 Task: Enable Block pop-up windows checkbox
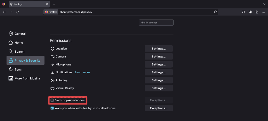(x=52, y=100)
